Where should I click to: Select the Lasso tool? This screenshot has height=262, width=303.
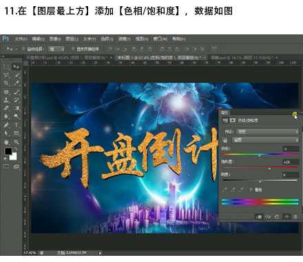(x=6, y=75)
